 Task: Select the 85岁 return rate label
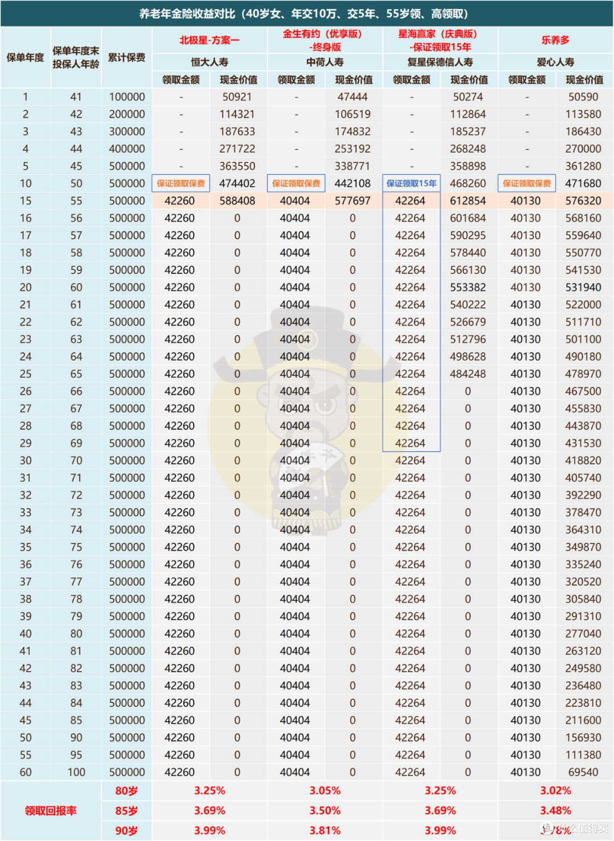click(x=126, y=811)
